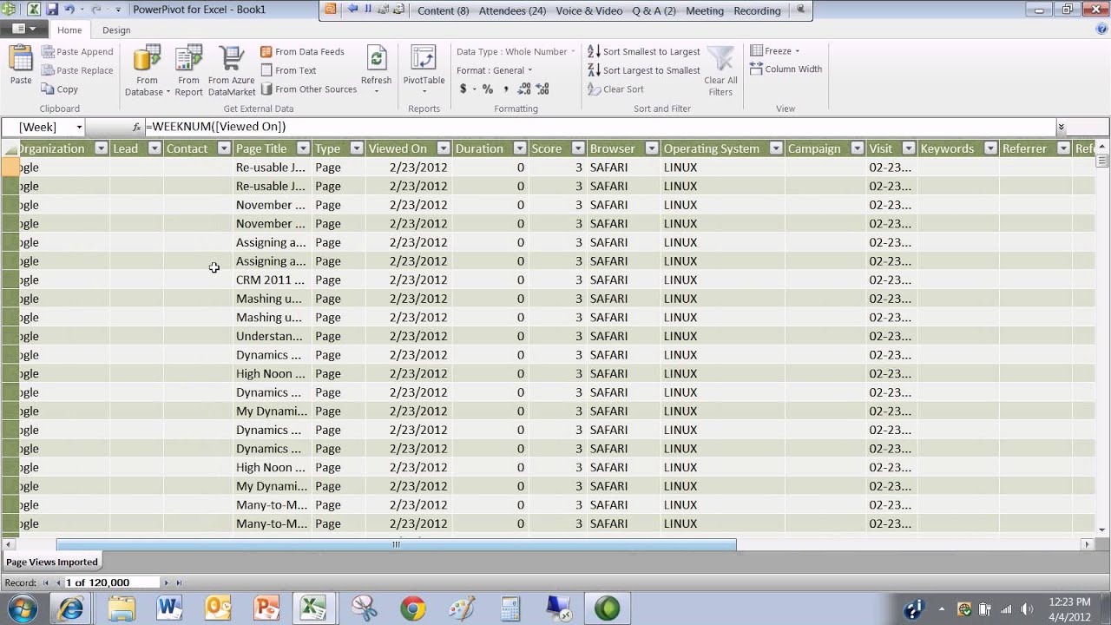The height and width of the screenshot is (625, 1111).
Task: Select Page Views Imported sheet tab
Action: click(x=52, y=562)
